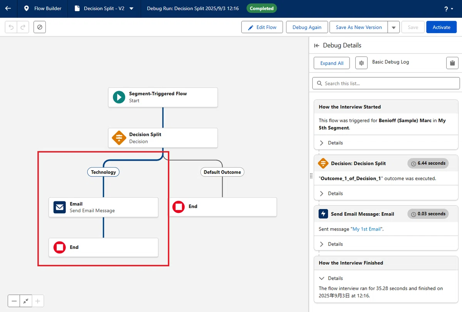Click the Decision icon in debug log
Screen dimensions: 462x312
pyautogui.click(x=323, y=163)
